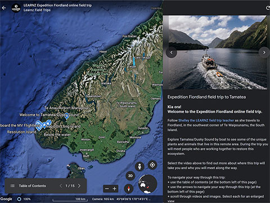
Task: Click the Below the water map label
Action: pyautogui.click(x=57, y=135)
